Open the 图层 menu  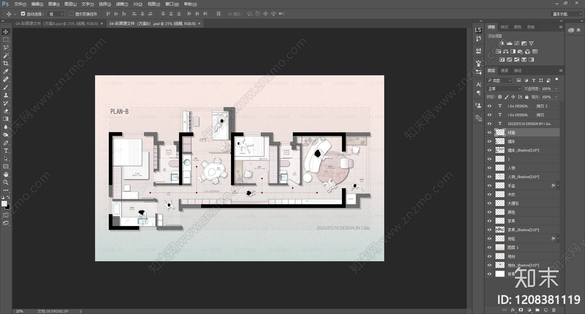[70, 4]
